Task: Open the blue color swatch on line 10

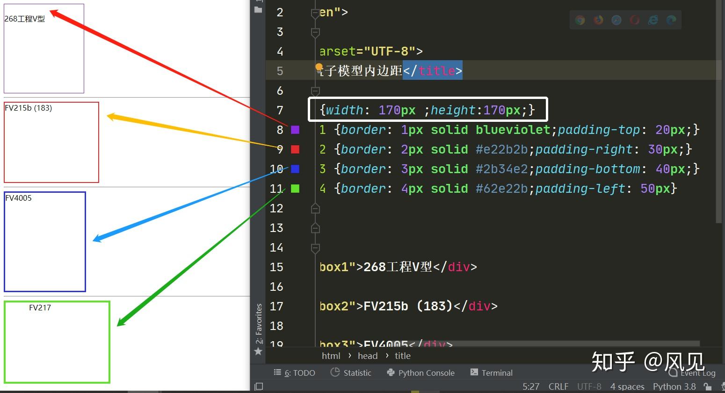Action: 295,169
